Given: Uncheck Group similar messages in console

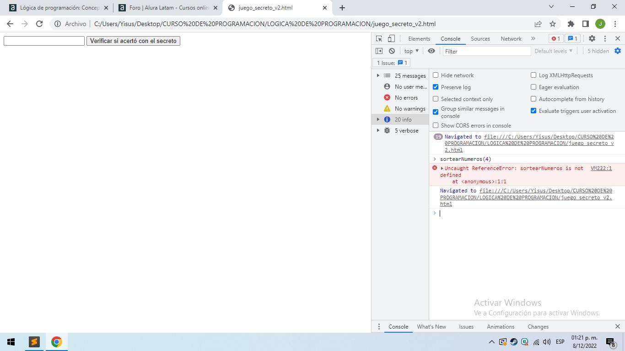Looking at the screenshot, I should point(436,112).
